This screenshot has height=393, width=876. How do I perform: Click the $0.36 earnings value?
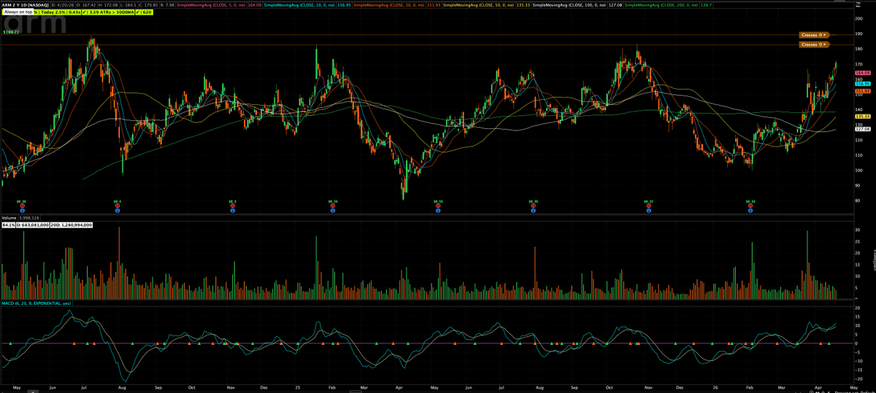pos(21,201)
